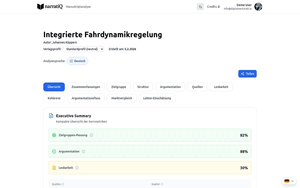300x188 pixels.
Task: Click the 82% Zielgruppen-Passung progress bar
Action: tap(150, 135)
